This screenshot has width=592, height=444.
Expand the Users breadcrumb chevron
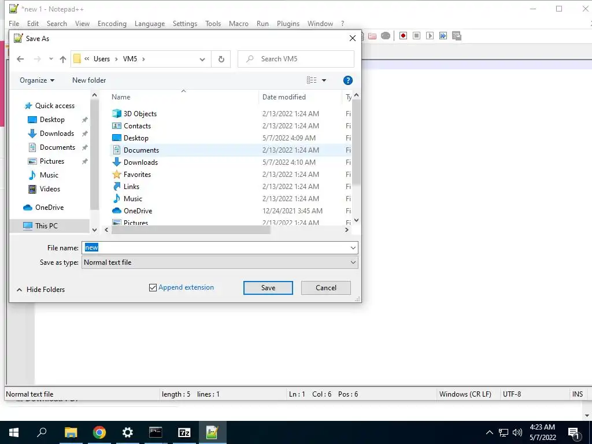116,59
